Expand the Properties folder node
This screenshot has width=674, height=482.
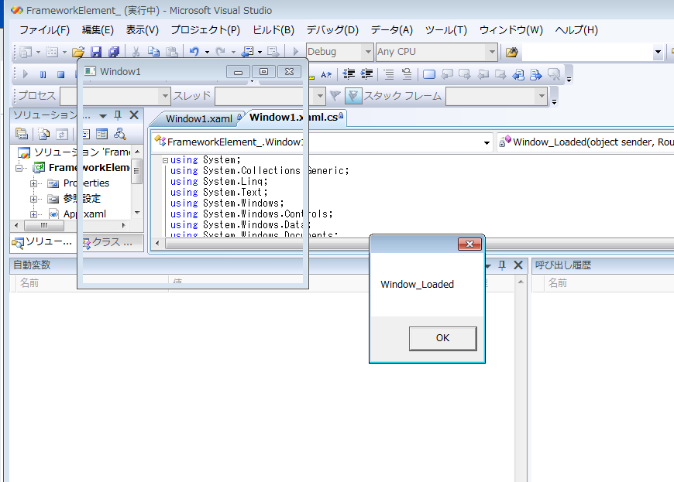coord(33,183)
